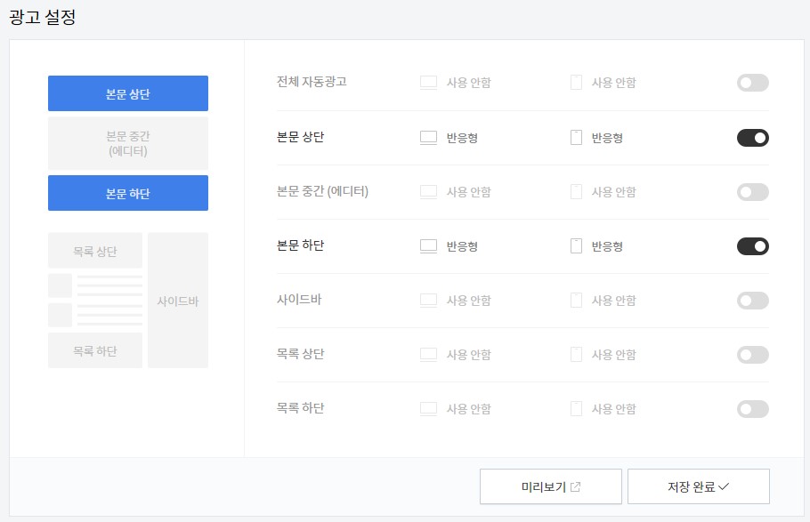
Task: Open the 목록 상단 PC ad size selector
Action: (x=428, y=354)
